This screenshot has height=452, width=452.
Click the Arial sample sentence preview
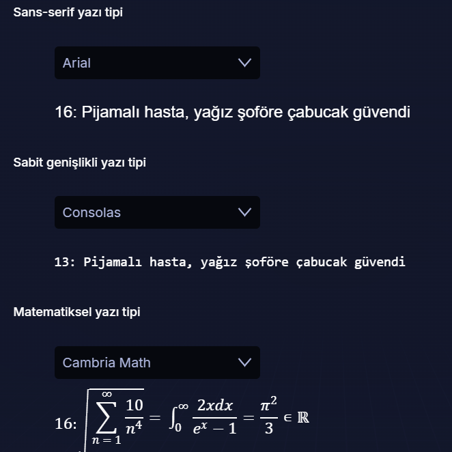coord(232,112)
